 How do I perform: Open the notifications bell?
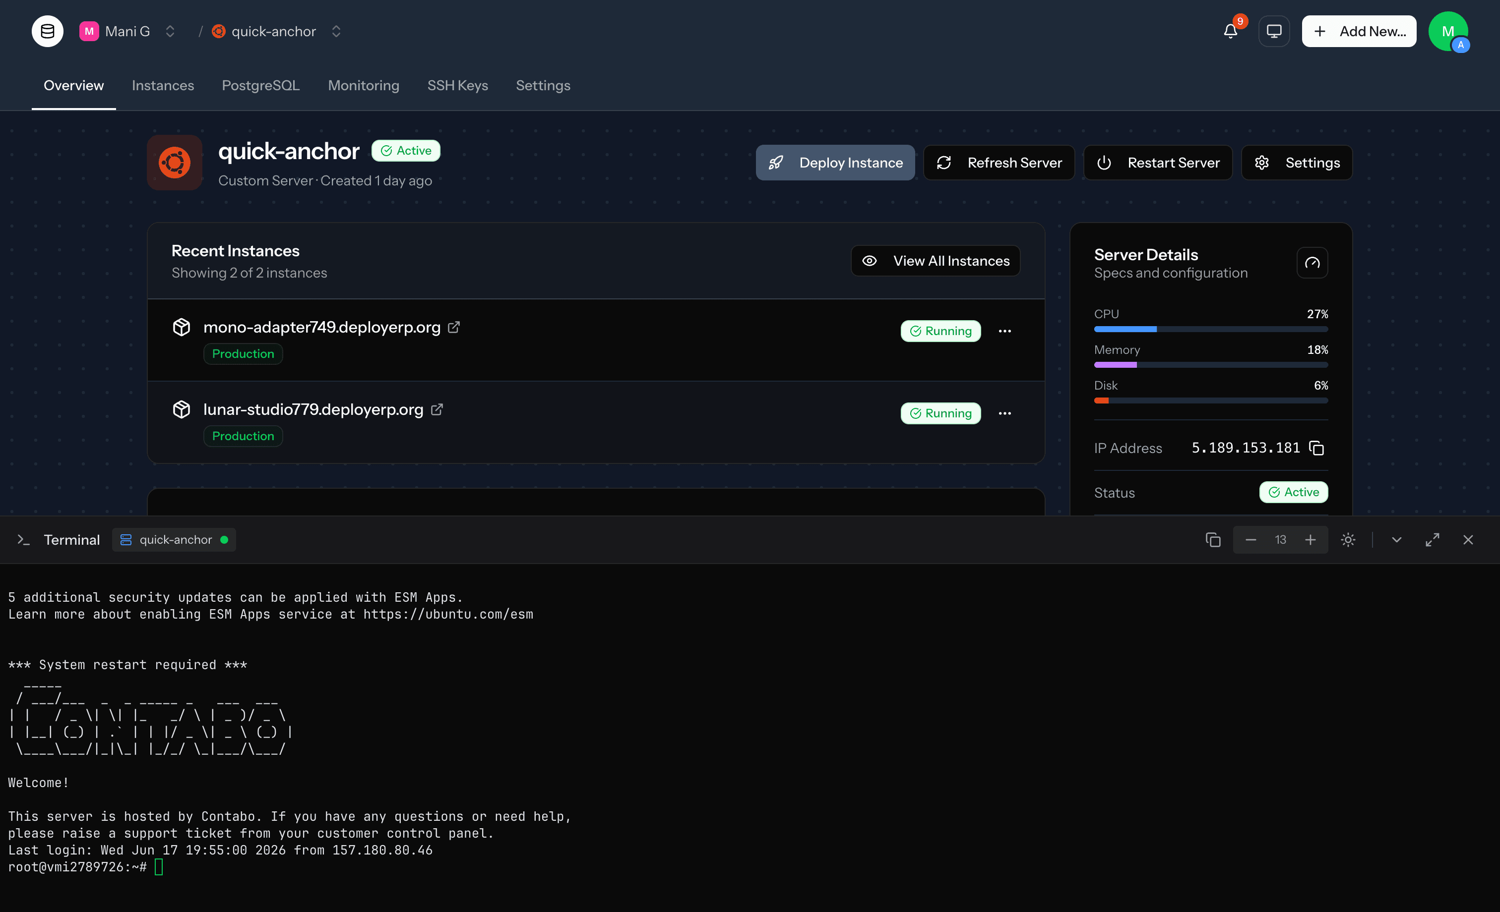click(x=1230, y=31)
